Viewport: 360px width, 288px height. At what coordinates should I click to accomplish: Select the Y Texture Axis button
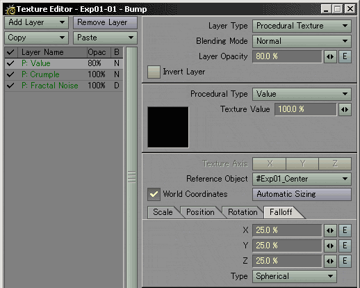302,163
